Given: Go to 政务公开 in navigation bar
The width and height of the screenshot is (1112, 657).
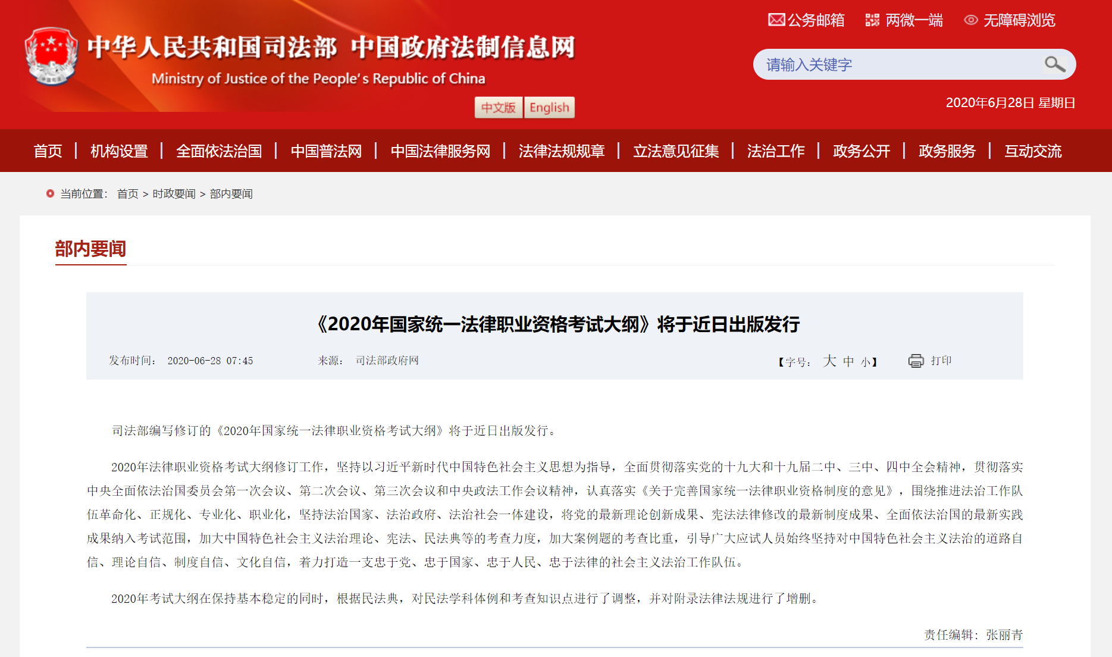Looking at the screenshot, I should point(861,151).
